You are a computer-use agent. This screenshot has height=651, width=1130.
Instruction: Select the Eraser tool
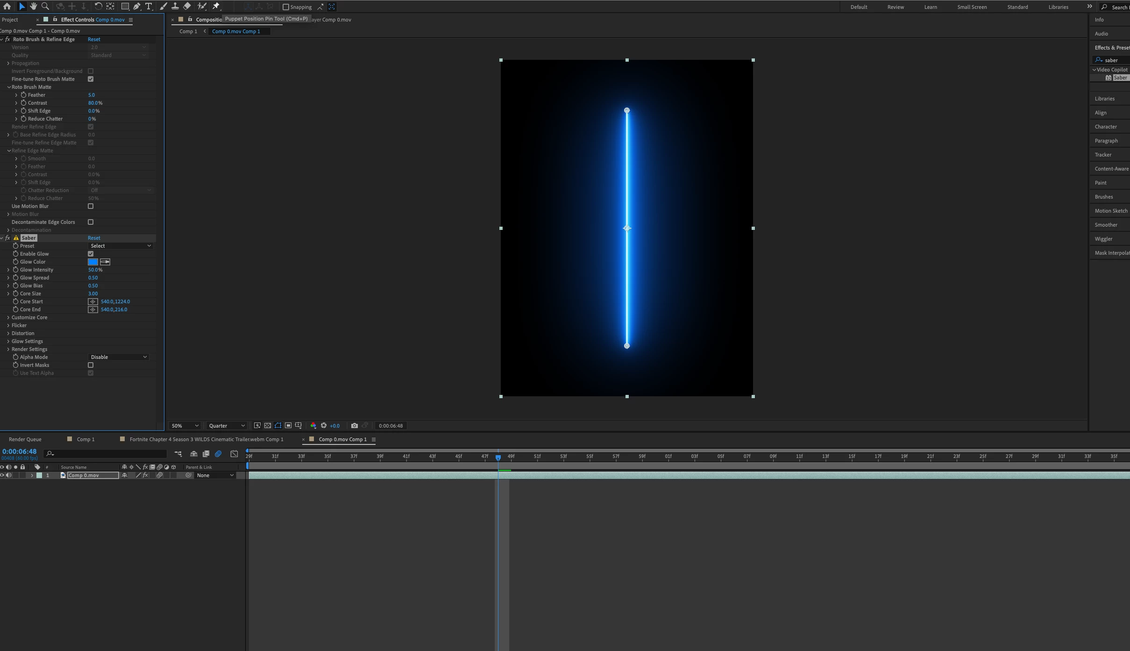[187, 6]
